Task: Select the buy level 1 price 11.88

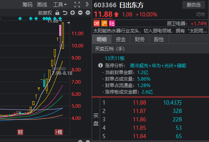Action: point(139,103)
